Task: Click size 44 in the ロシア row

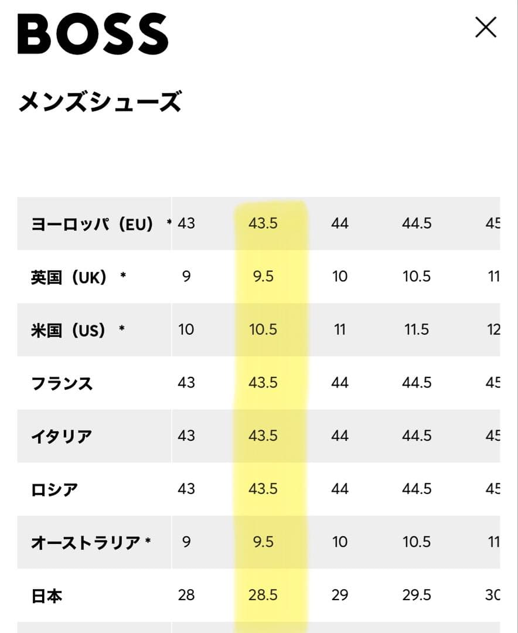Action: 340,489
